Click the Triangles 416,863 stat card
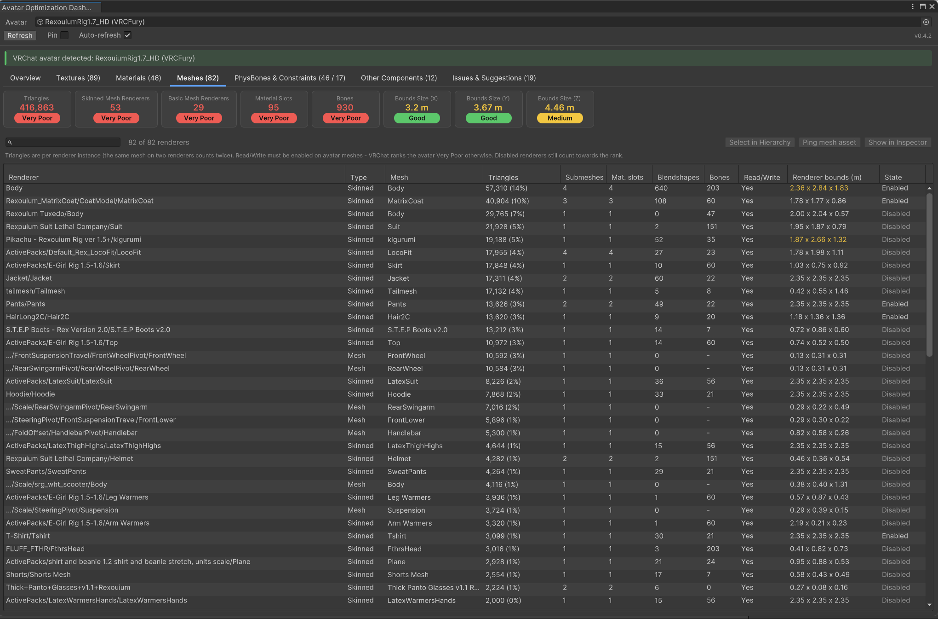 tap(37, 109)
